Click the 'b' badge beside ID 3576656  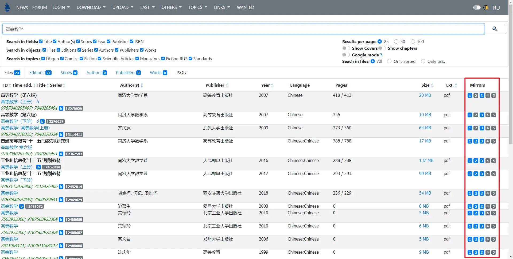point(61,108)
